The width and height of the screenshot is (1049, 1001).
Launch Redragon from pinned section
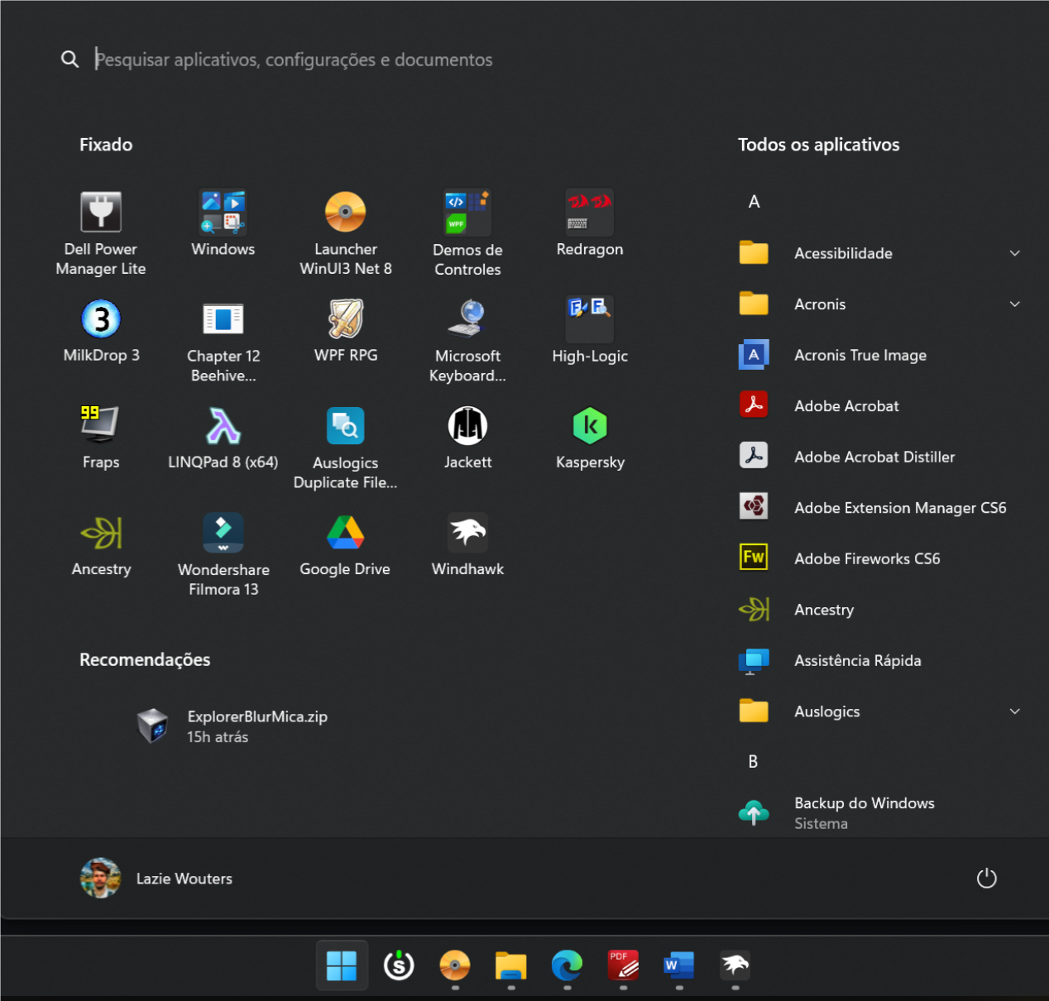[x=590, y=223]
